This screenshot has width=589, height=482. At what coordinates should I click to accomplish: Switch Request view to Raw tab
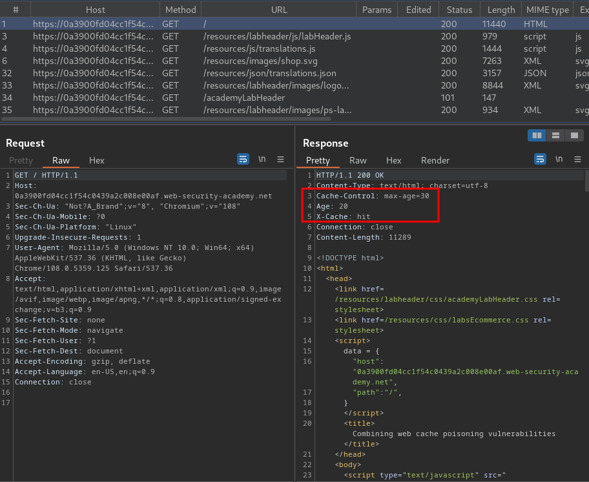click(61, 160)
